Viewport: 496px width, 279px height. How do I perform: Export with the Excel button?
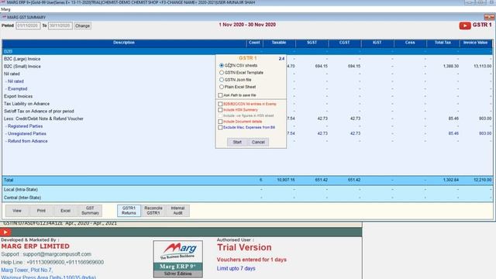pos(65,211)
